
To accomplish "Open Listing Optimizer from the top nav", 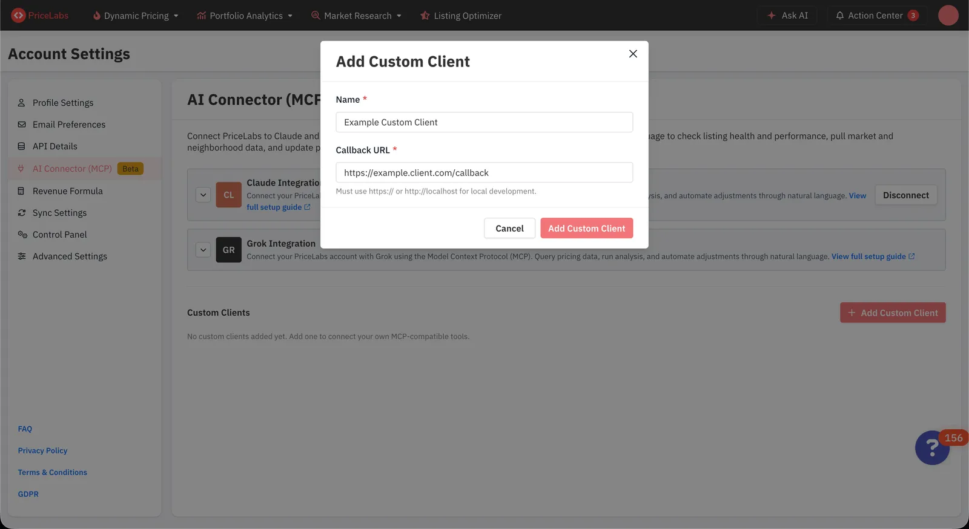I will (461, 16).
